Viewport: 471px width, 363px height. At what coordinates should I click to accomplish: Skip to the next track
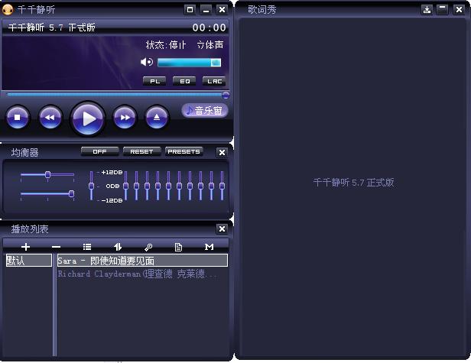click(125, 118)
